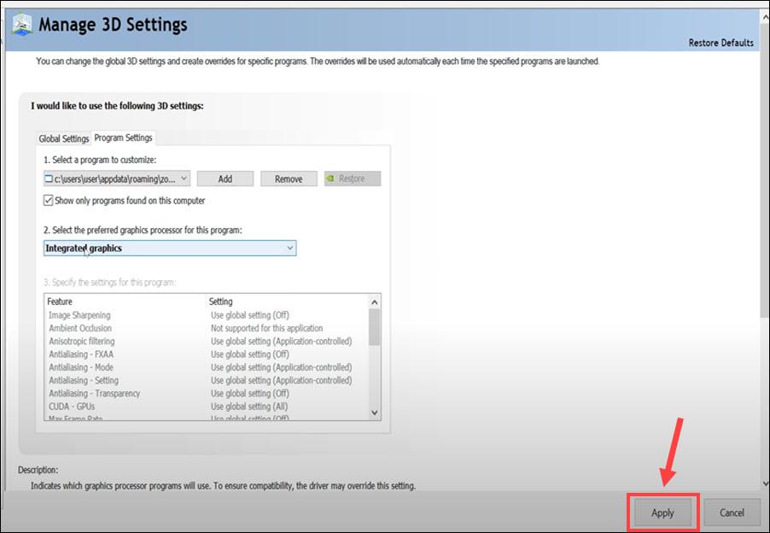
Task: Click the window's right scrollbar down arrow
Action: [764, 484]
